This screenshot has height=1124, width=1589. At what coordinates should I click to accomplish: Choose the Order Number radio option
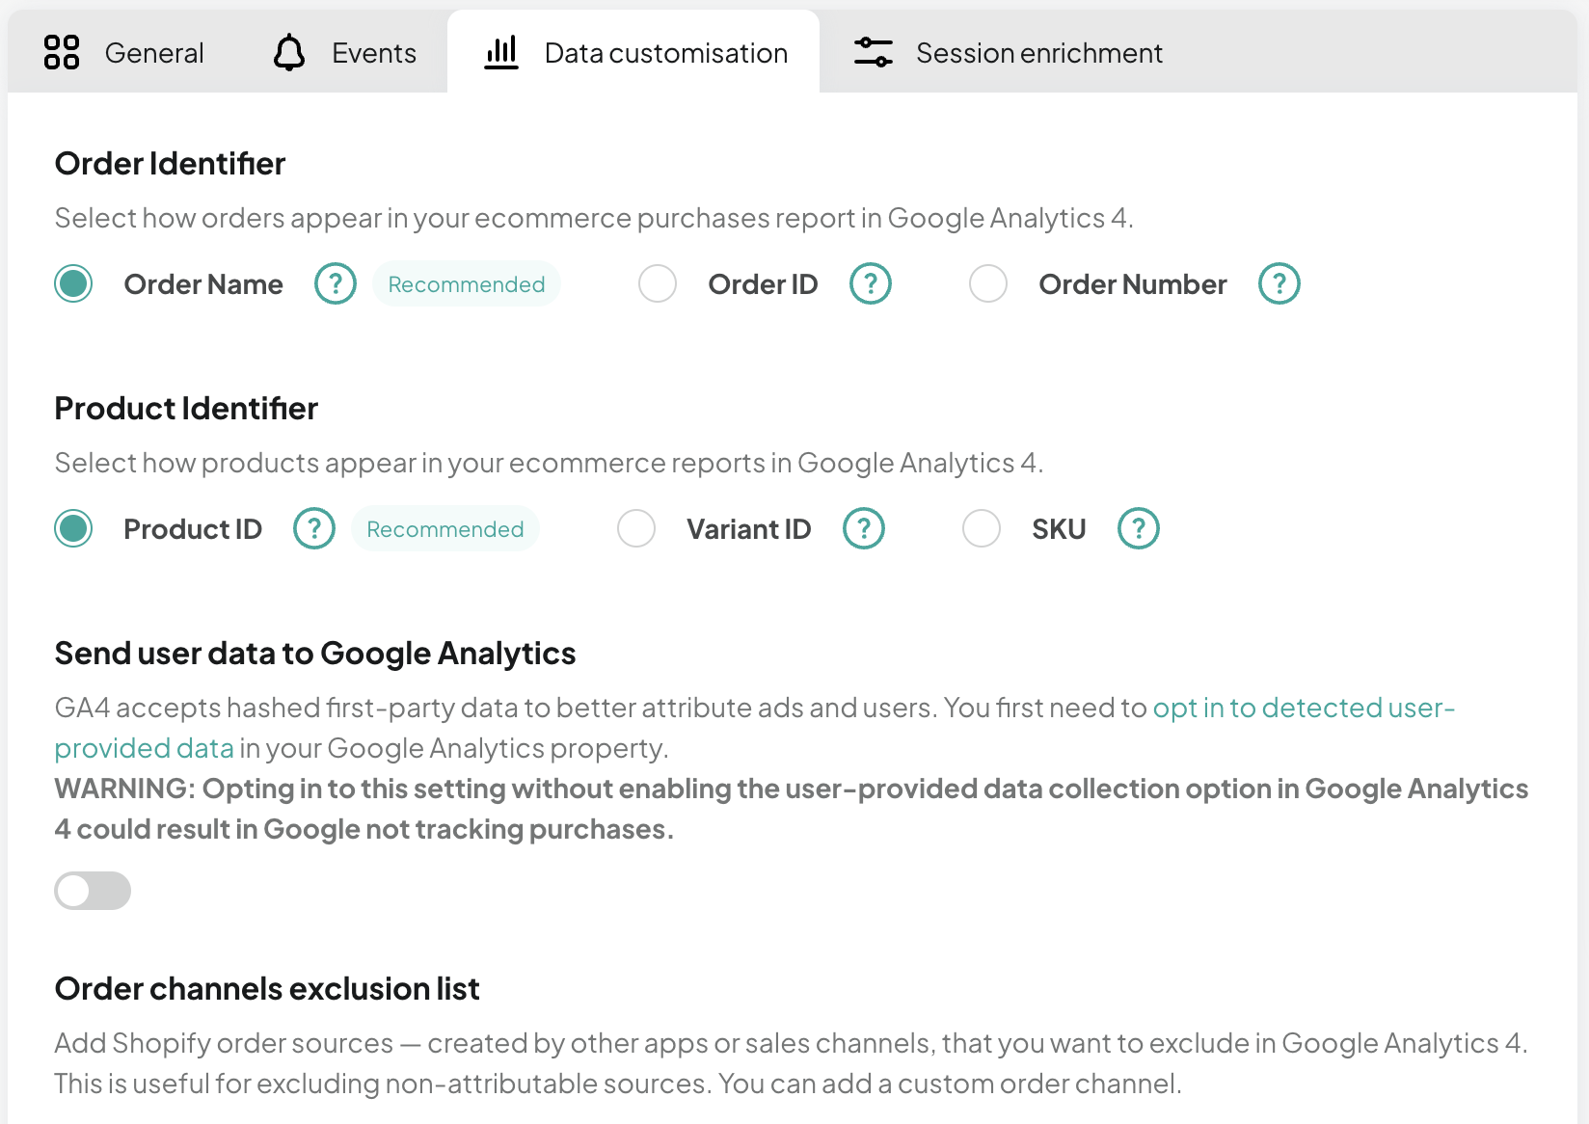pos(988,283)
